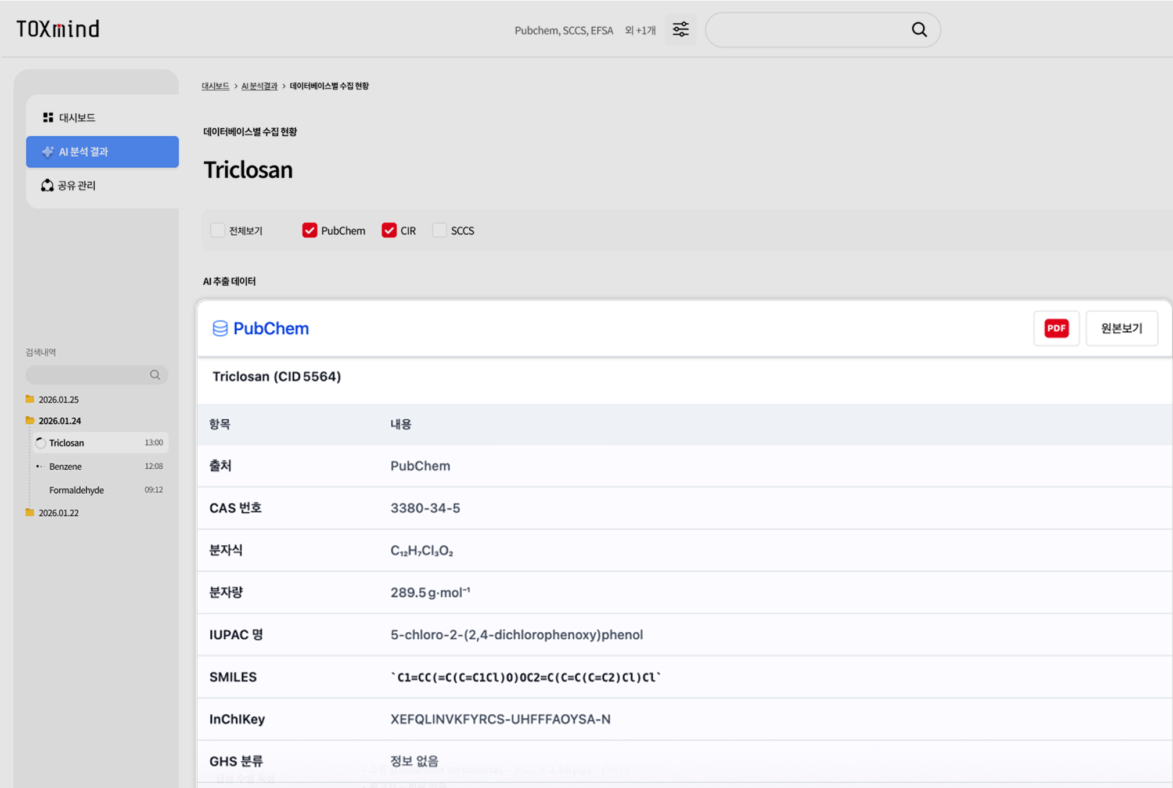Click the 2026.01.22 folder icon
The width and height of the screenshot is (1173, 788).
[30, 512]
